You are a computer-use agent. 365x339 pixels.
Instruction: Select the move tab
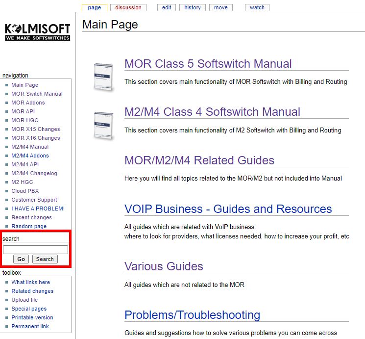[x=220, y=7]
